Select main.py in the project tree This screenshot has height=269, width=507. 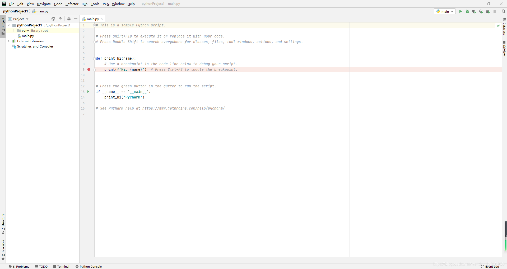[x=28, y=36]
